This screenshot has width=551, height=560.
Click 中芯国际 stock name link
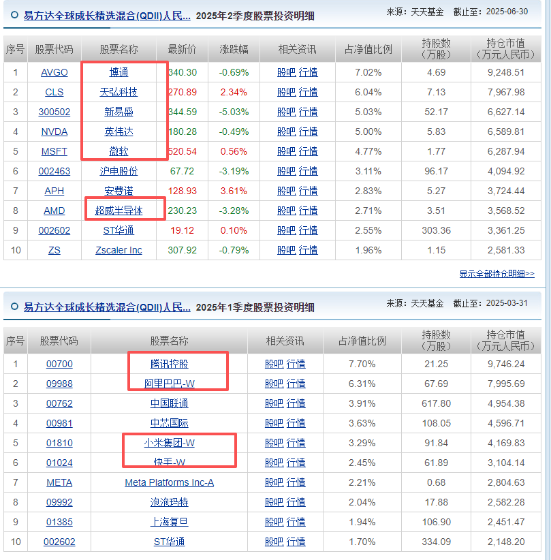click(x=170, y=423)
